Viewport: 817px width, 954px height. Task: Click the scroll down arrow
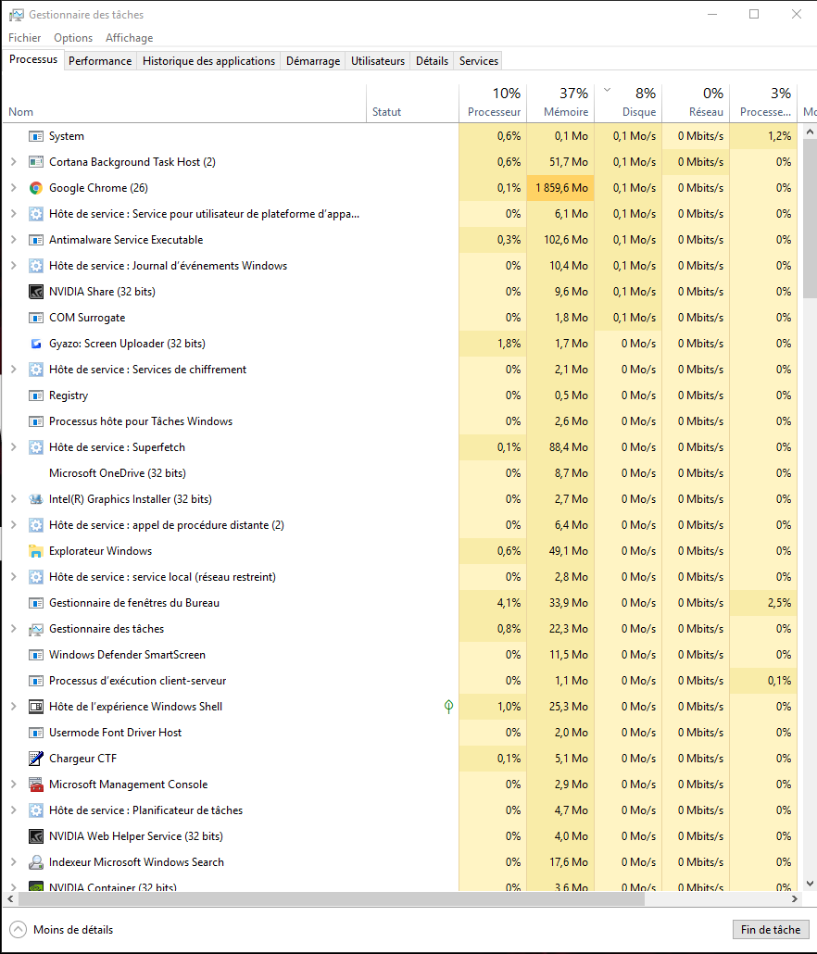pyautogui.click(x=810, y=884)
